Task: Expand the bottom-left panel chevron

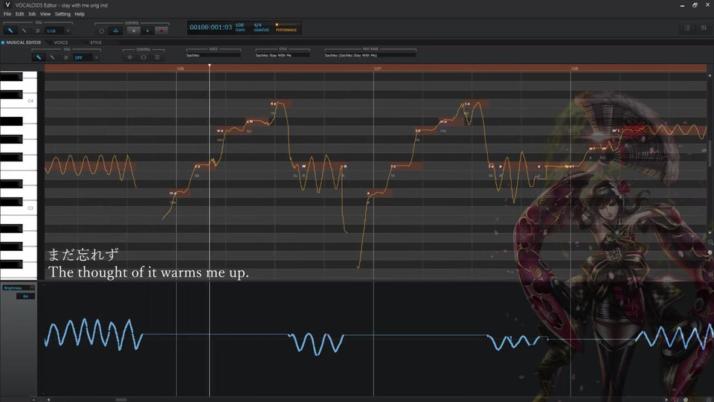Action: point(33,400)
